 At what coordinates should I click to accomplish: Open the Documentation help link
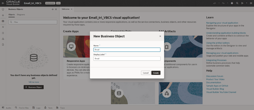pyautogui.click(x=213, y=83)
